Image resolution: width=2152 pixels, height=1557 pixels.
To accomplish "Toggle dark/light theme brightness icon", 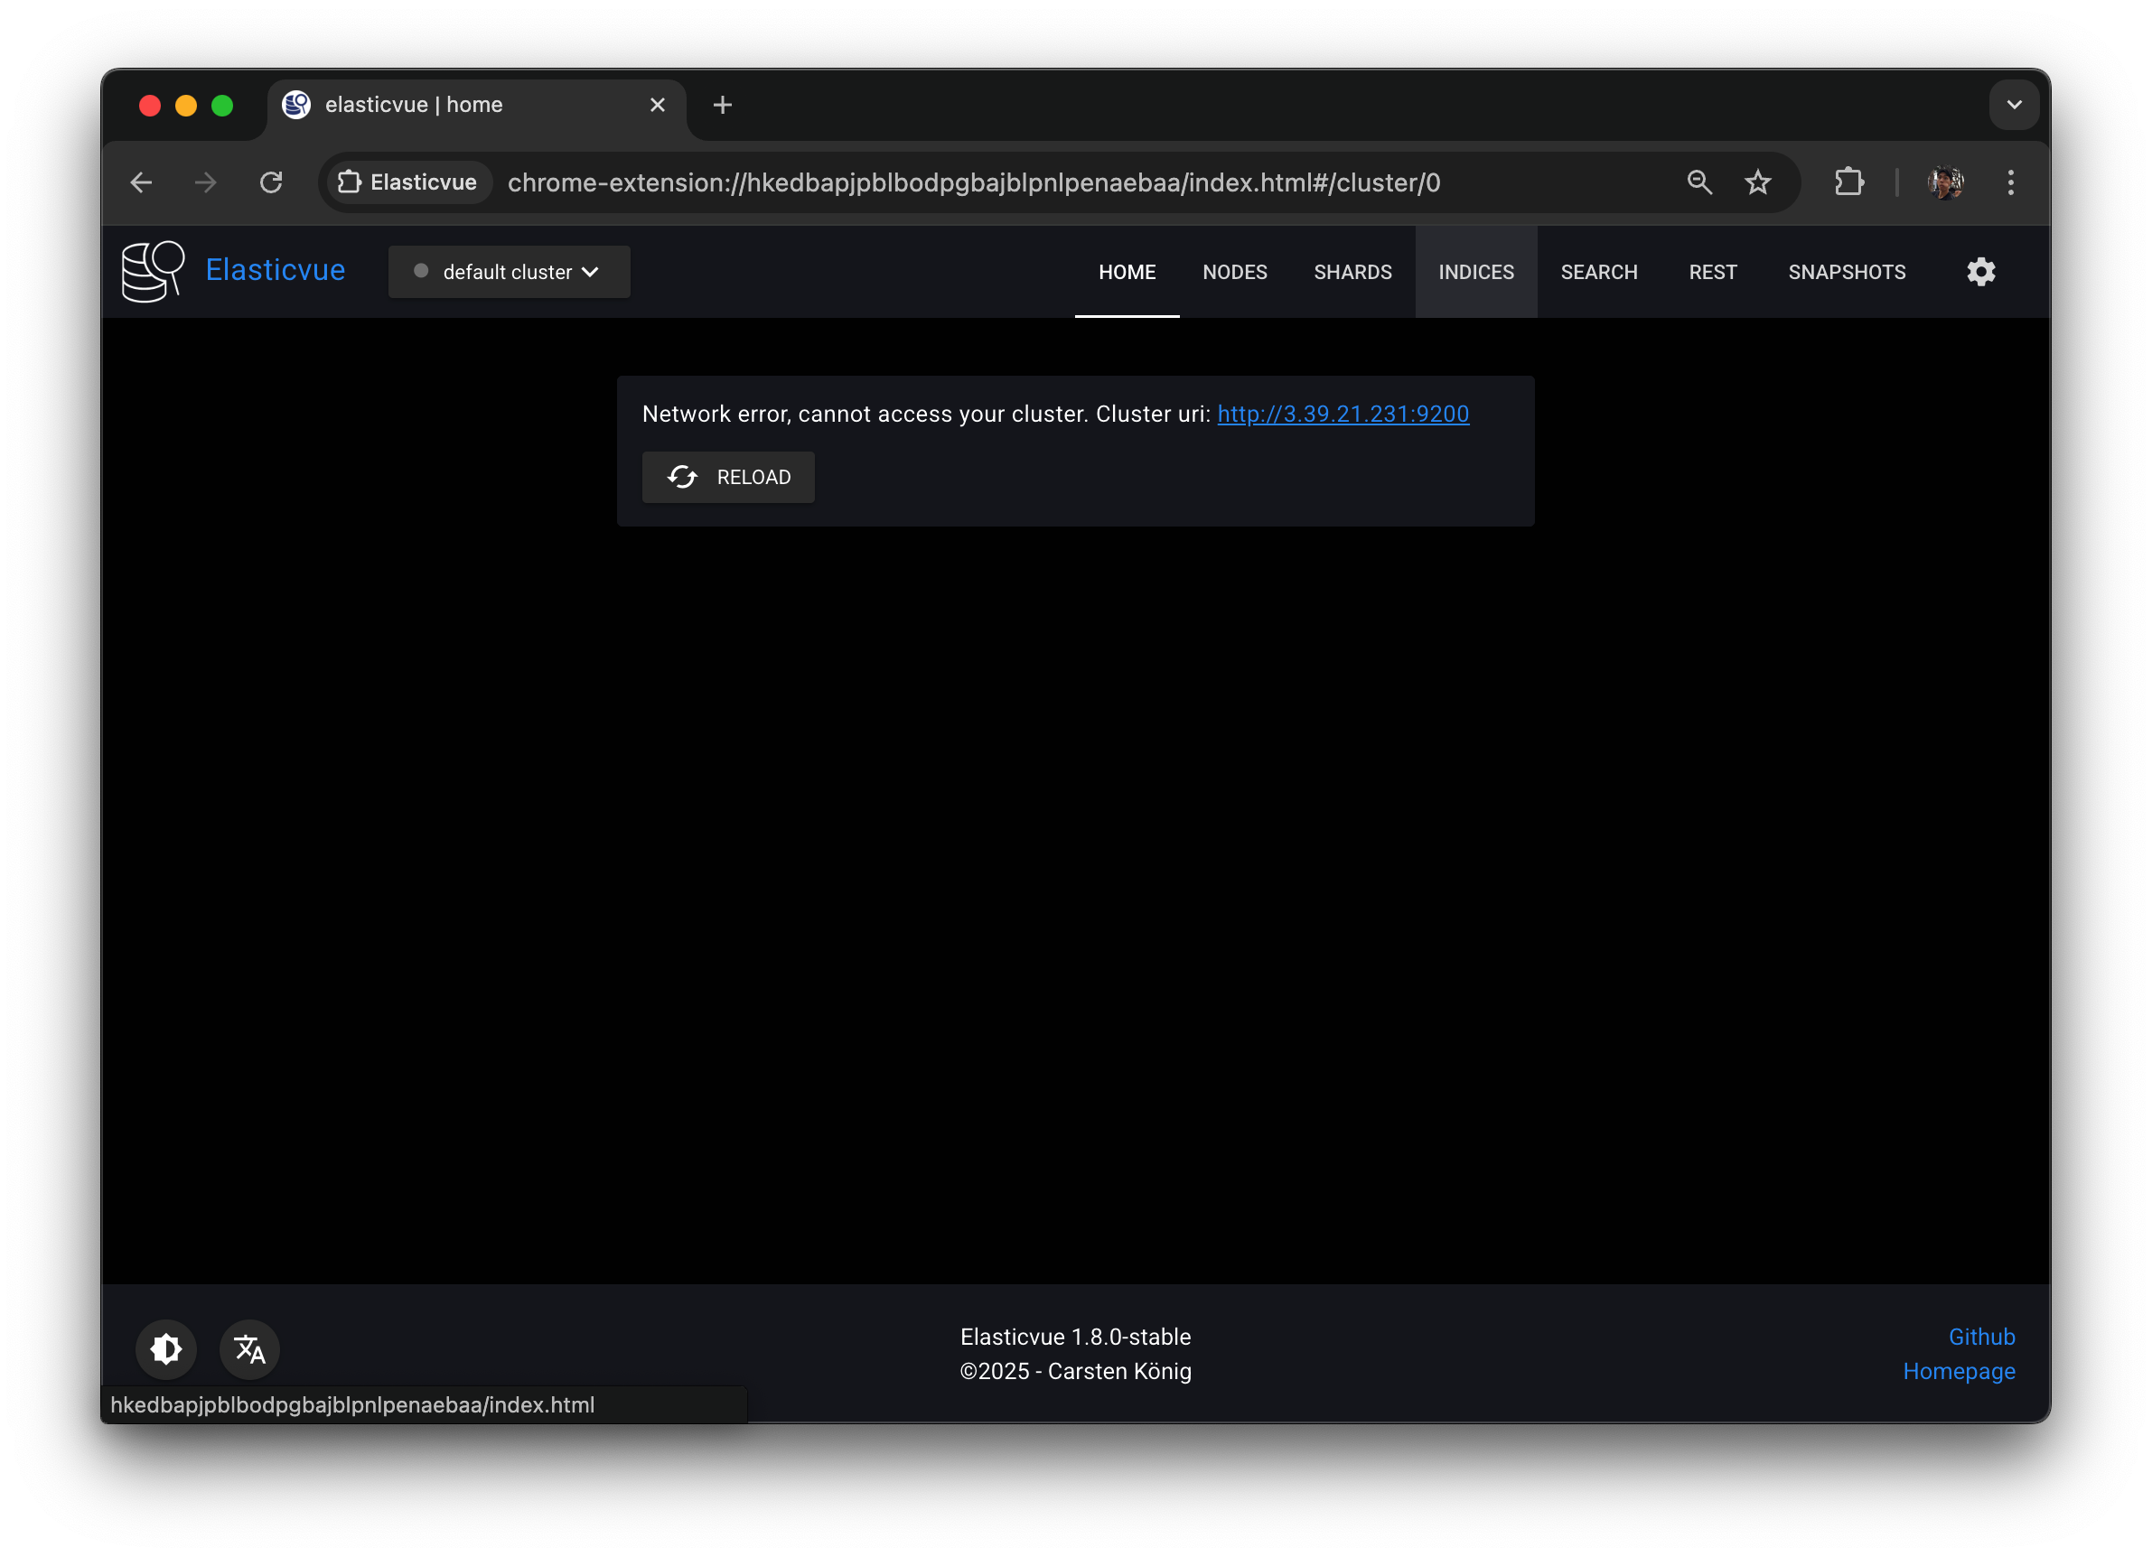I will point(166,1348).
